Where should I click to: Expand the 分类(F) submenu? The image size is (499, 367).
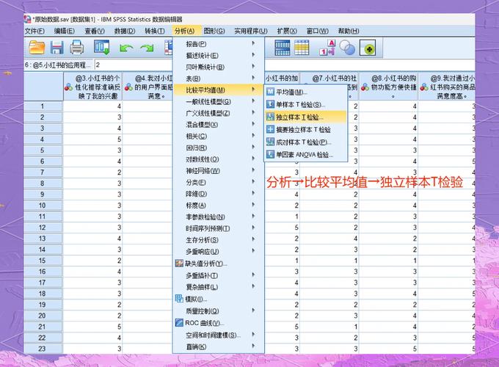pyautogui.click(x=219, y=182)
